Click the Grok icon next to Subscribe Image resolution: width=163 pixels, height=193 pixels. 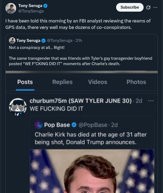[148, 7]
